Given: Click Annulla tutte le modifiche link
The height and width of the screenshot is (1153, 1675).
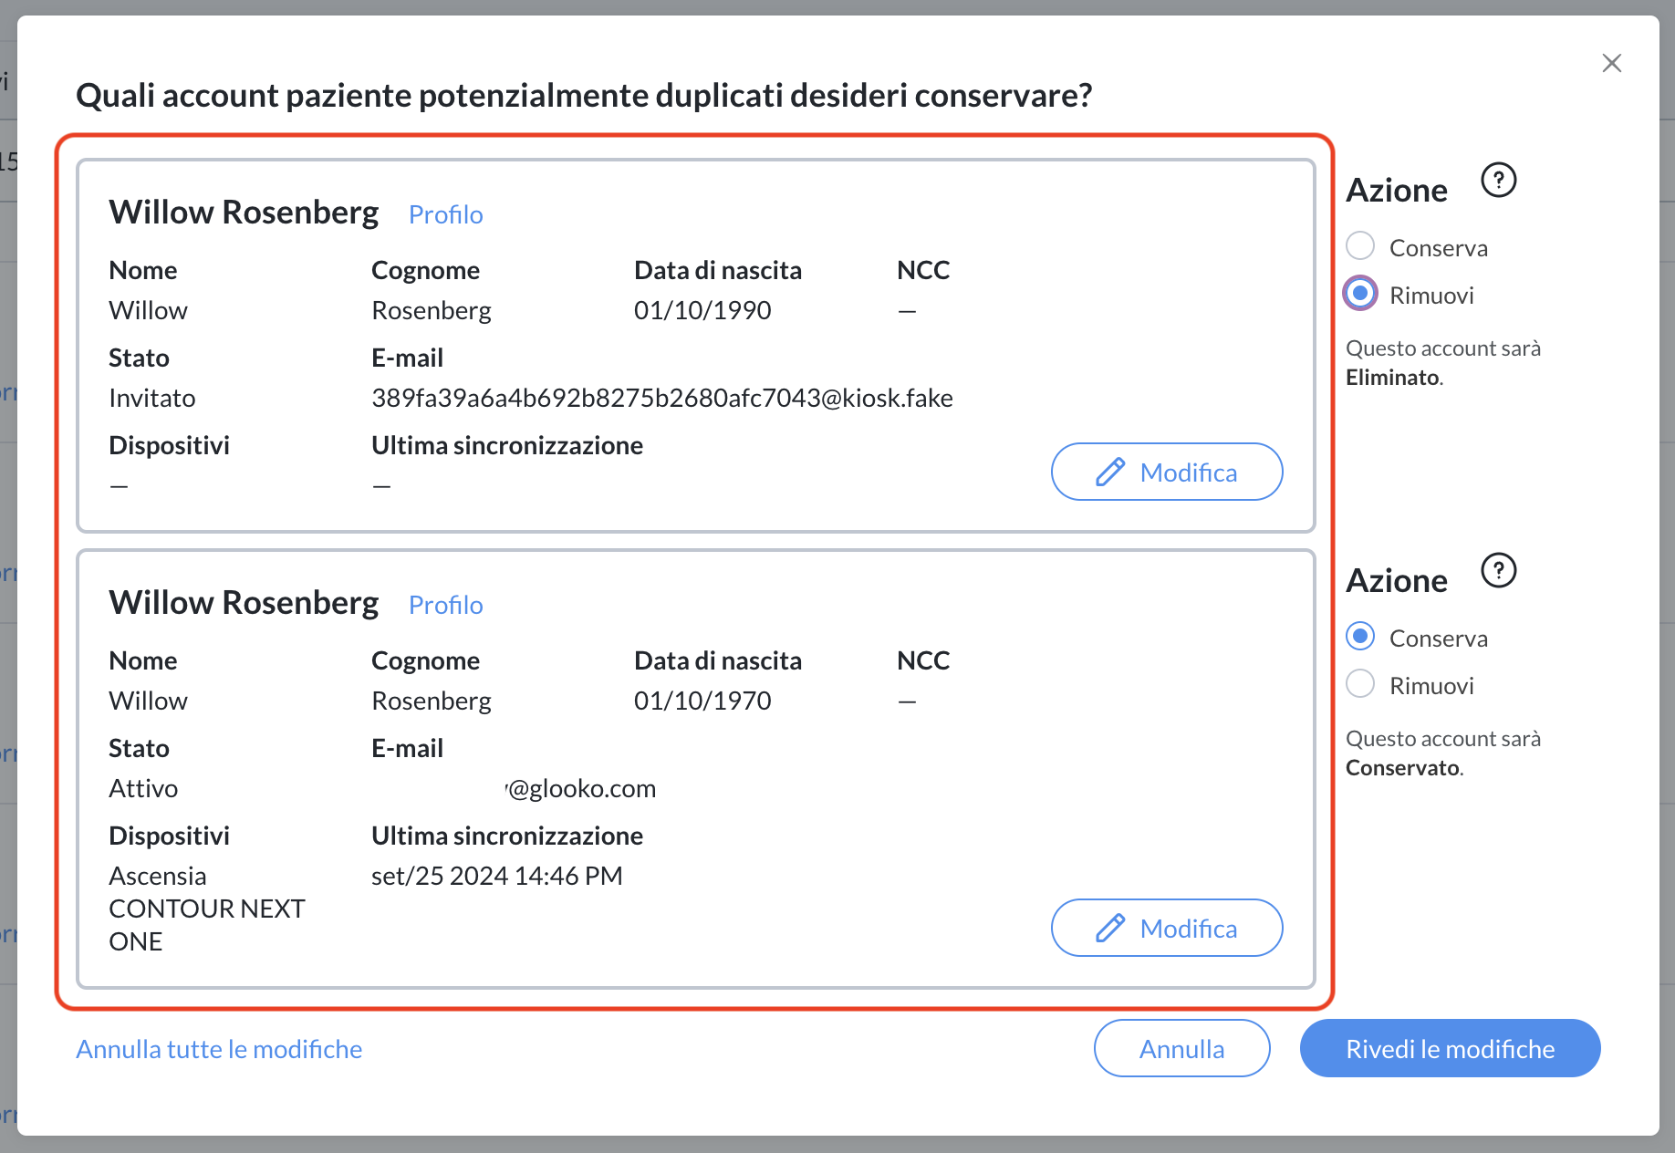Looking at the screenshot, I should click(219, 1049).
